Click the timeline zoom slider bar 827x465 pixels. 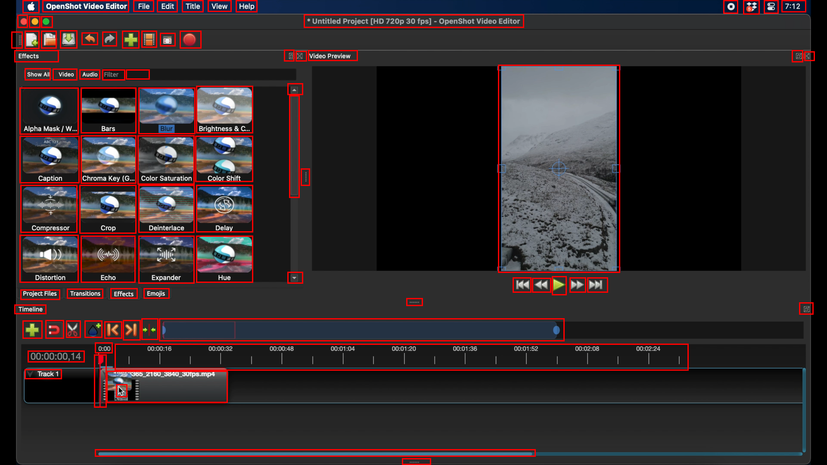tap(361, 330)
